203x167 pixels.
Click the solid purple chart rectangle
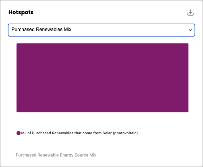pyautogui.click(x=102, y=78)
